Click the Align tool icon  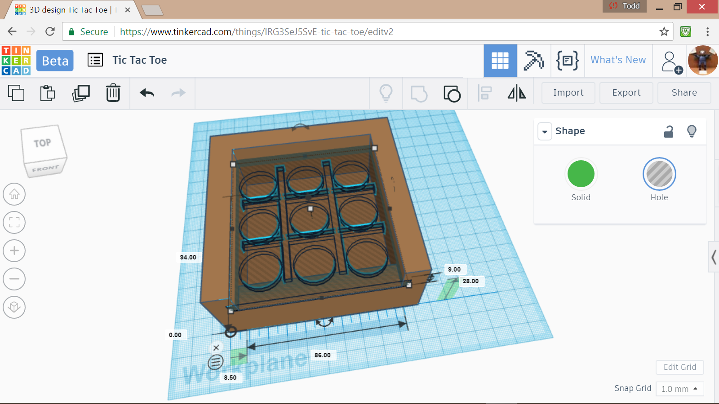[485, 93]
